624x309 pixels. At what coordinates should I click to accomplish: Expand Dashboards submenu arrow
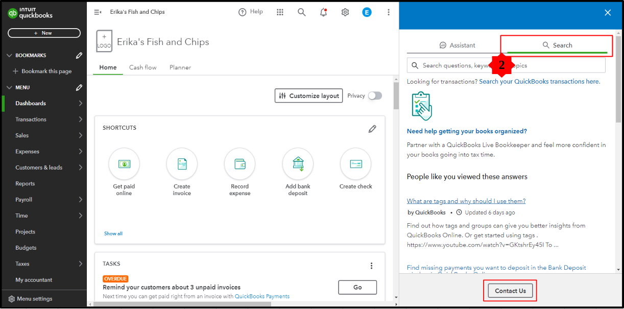81,103
